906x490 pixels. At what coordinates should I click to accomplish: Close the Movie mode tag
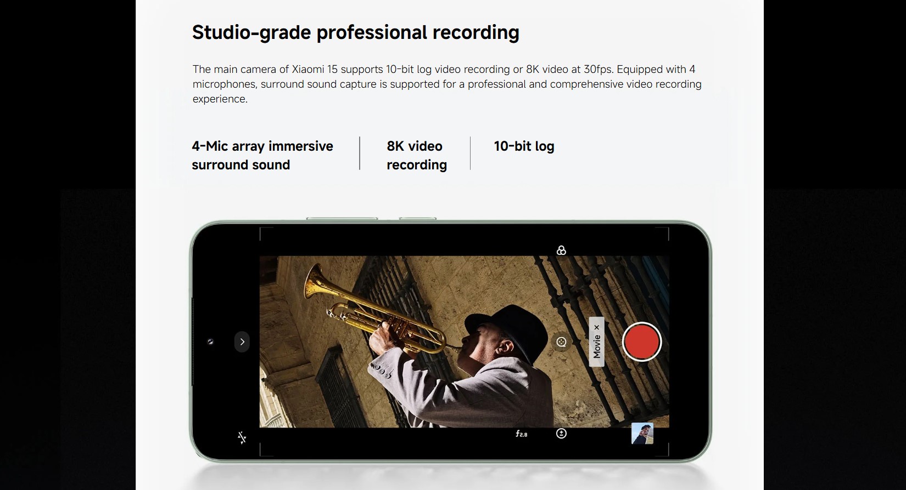click(x=597, y=327)
